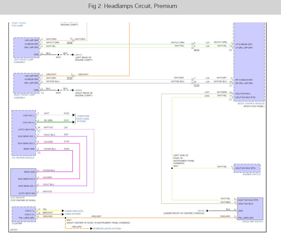Click the L59 circuit number
This screenshot has width=281, height=241.
(x=208, y=82)
